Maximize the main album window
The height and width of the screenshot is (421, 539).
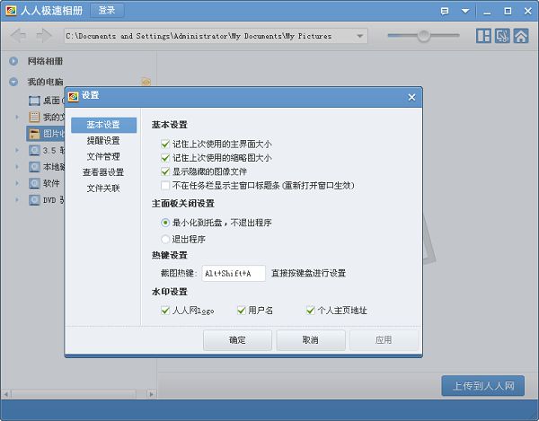[x=508, y=12]
